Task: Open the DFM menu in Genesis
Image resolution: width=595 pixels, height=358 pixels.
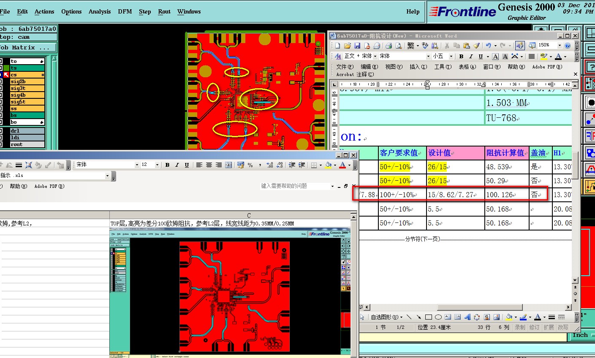Action: click(x=125, y=11)
